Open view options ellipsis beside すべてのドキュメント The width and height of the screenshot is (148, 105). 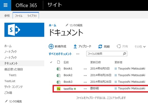click(78, 54)
